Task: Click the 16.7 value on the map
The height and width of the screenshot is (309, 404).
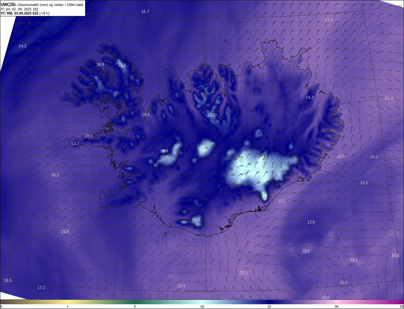Action: (x=145, y=11)
